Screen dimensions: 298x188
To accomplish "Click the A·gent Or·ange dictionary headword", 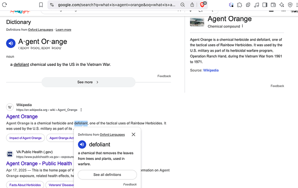I will [43, 42].
